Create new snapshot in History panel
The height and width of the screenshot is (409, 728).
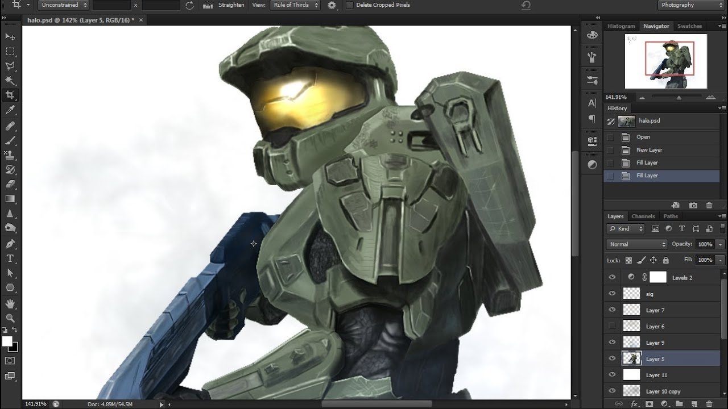coord(693,205)
